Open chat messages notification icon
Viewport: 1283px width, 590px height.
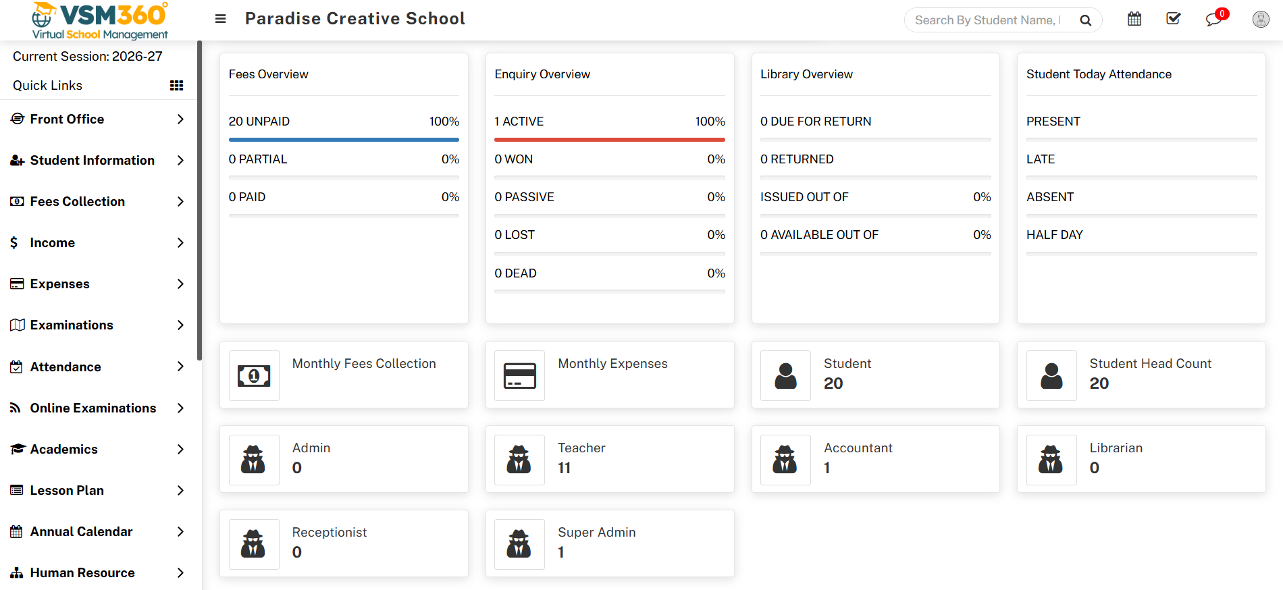point(1213,20)
